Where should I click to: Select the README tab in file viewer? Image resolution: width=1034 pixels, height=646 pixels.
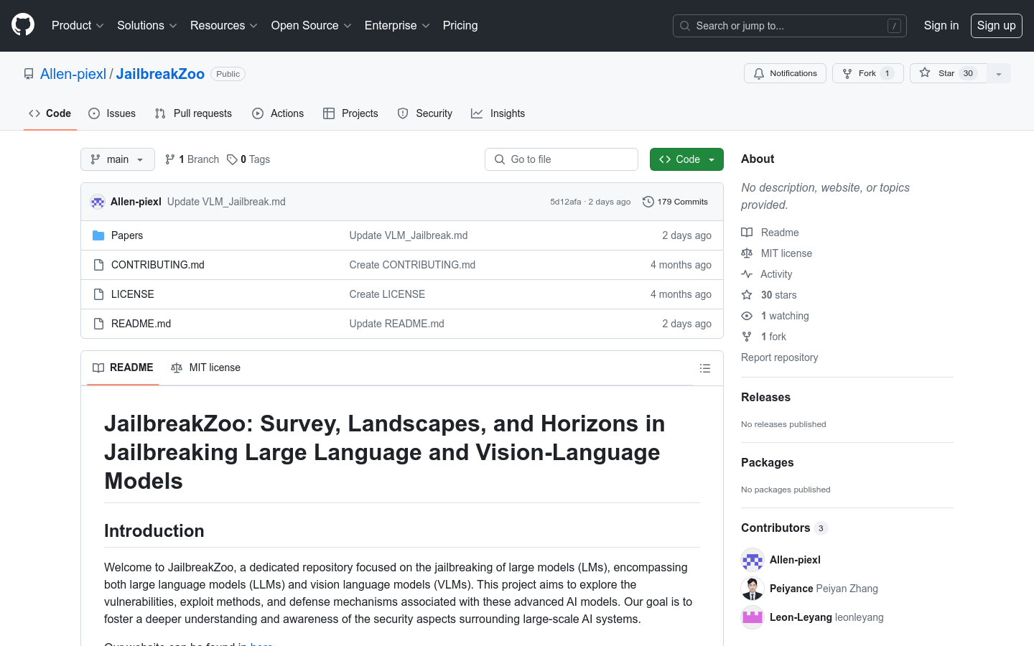coord(123,368)
